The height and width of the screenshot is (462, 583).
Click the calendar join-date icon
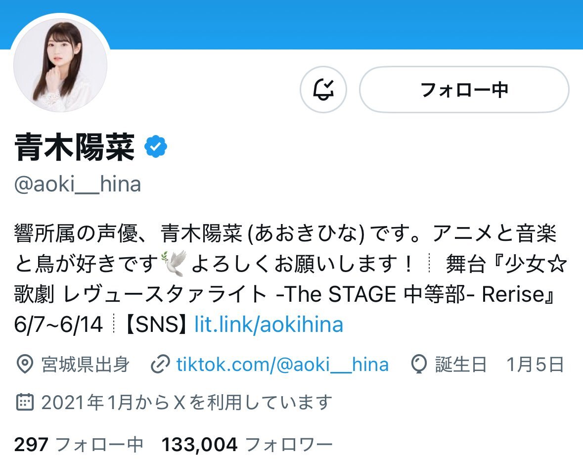point(25,402)
